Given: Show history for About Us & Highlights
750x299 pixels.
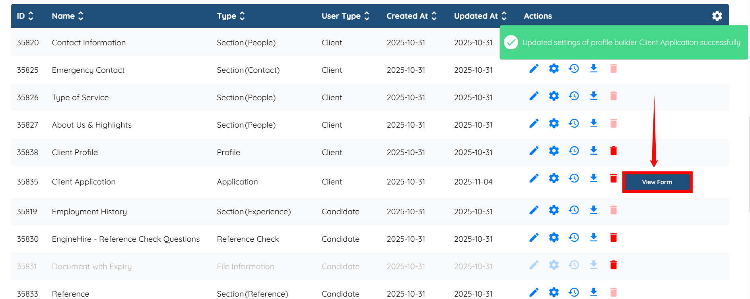Looking at the screenshot, I should coord(573,123).
